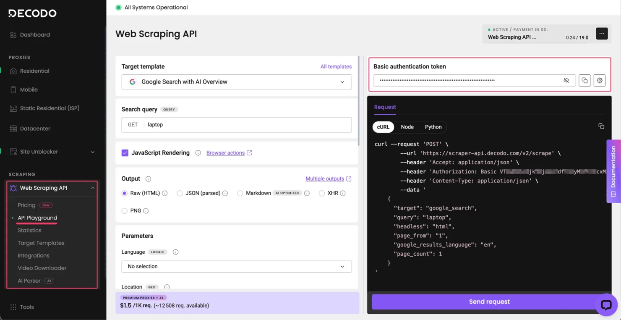Expand the Site Unblocker menu
This screenshot has height=320, width=621.
(x=93, y=152)
